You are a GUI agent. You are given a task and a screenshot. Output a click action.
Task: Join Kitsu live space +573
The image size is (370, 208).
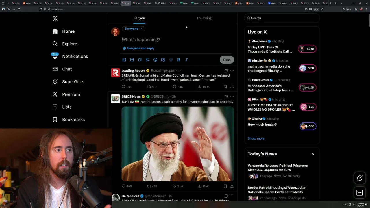(308, 107)
